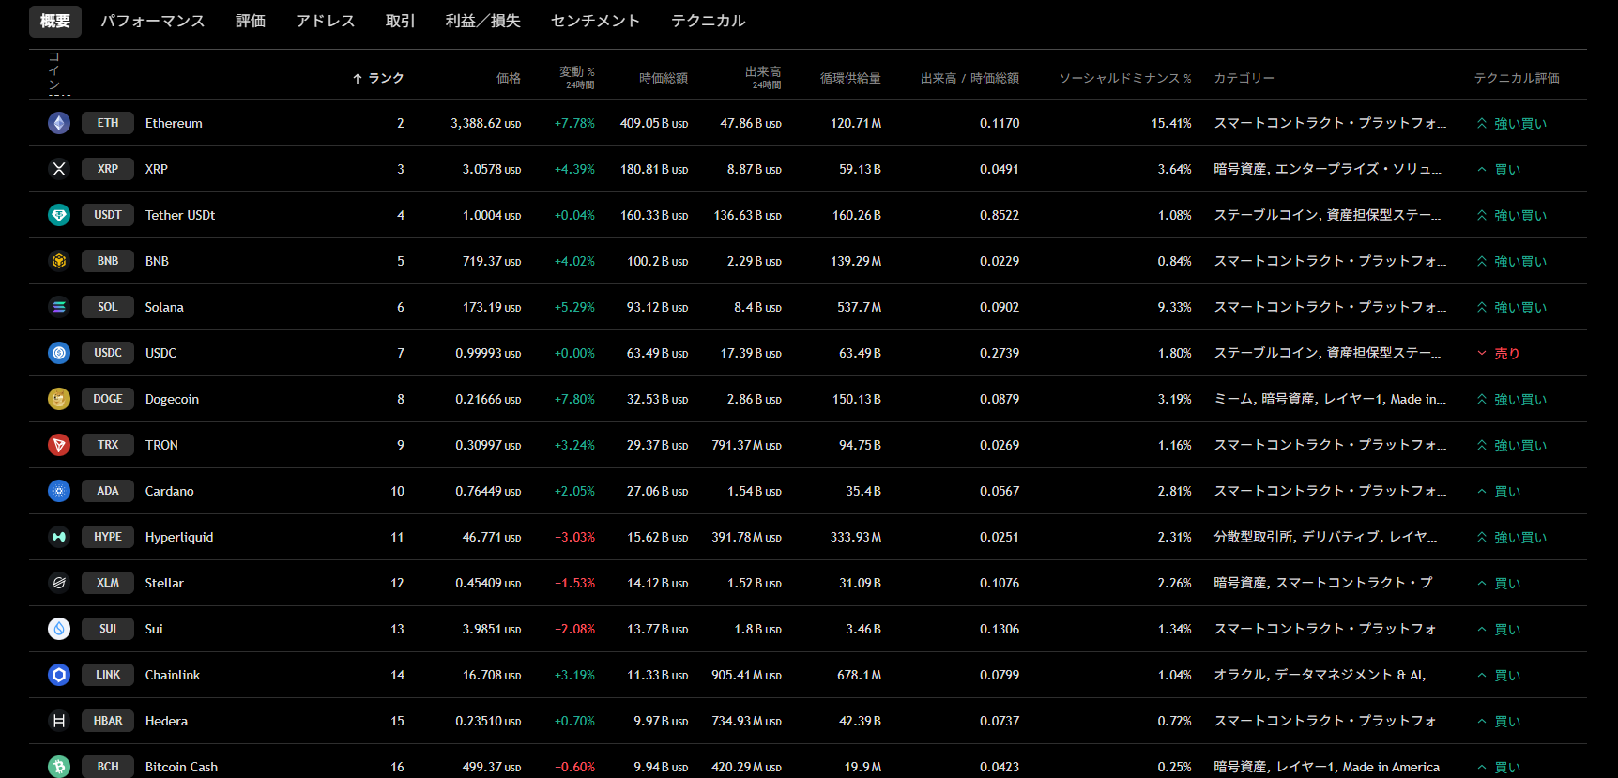Open the Hyperliquid name link
This screenshot has height=778, width=1618.
point(179,537)
